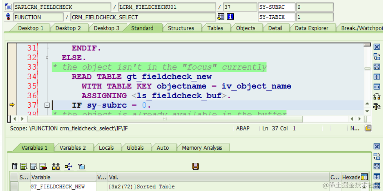Switch to the Variables 2 tab
The image size is (383, 191).
pos(73,148)
